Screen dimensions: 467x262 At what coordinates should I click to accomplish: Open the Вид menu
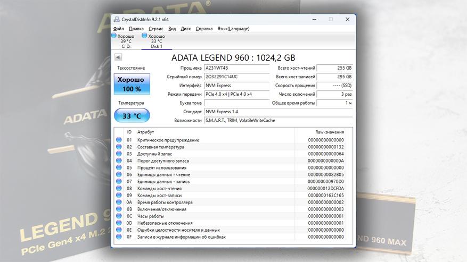click(x=172, y=29)
